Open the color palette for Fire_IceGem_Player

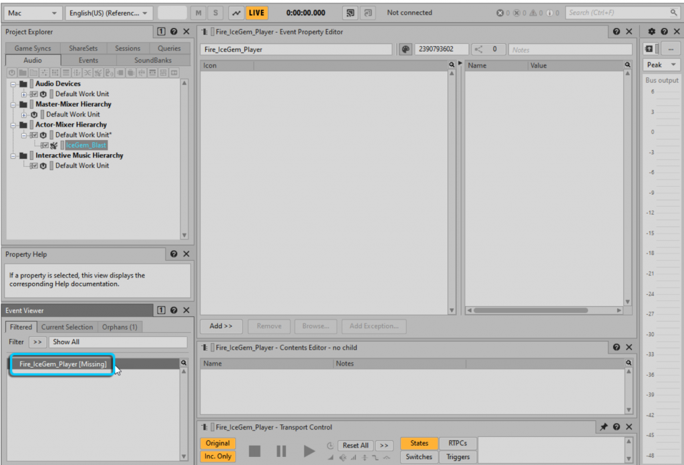[405, 49]
